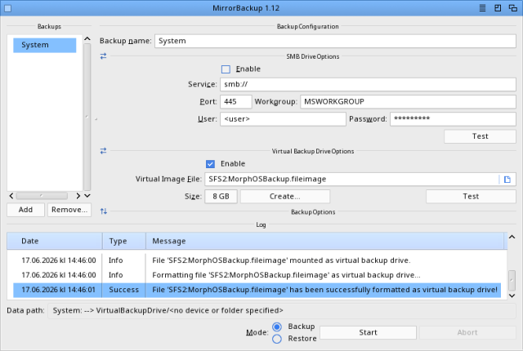The width and height of the screenshot is (523, 351).
Task: Select the Success log entry row
Action: (257, 290)
